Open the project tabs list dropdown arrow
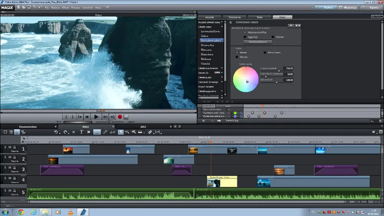384x216 pixels. pyautogui.click(x=179, y=127)
